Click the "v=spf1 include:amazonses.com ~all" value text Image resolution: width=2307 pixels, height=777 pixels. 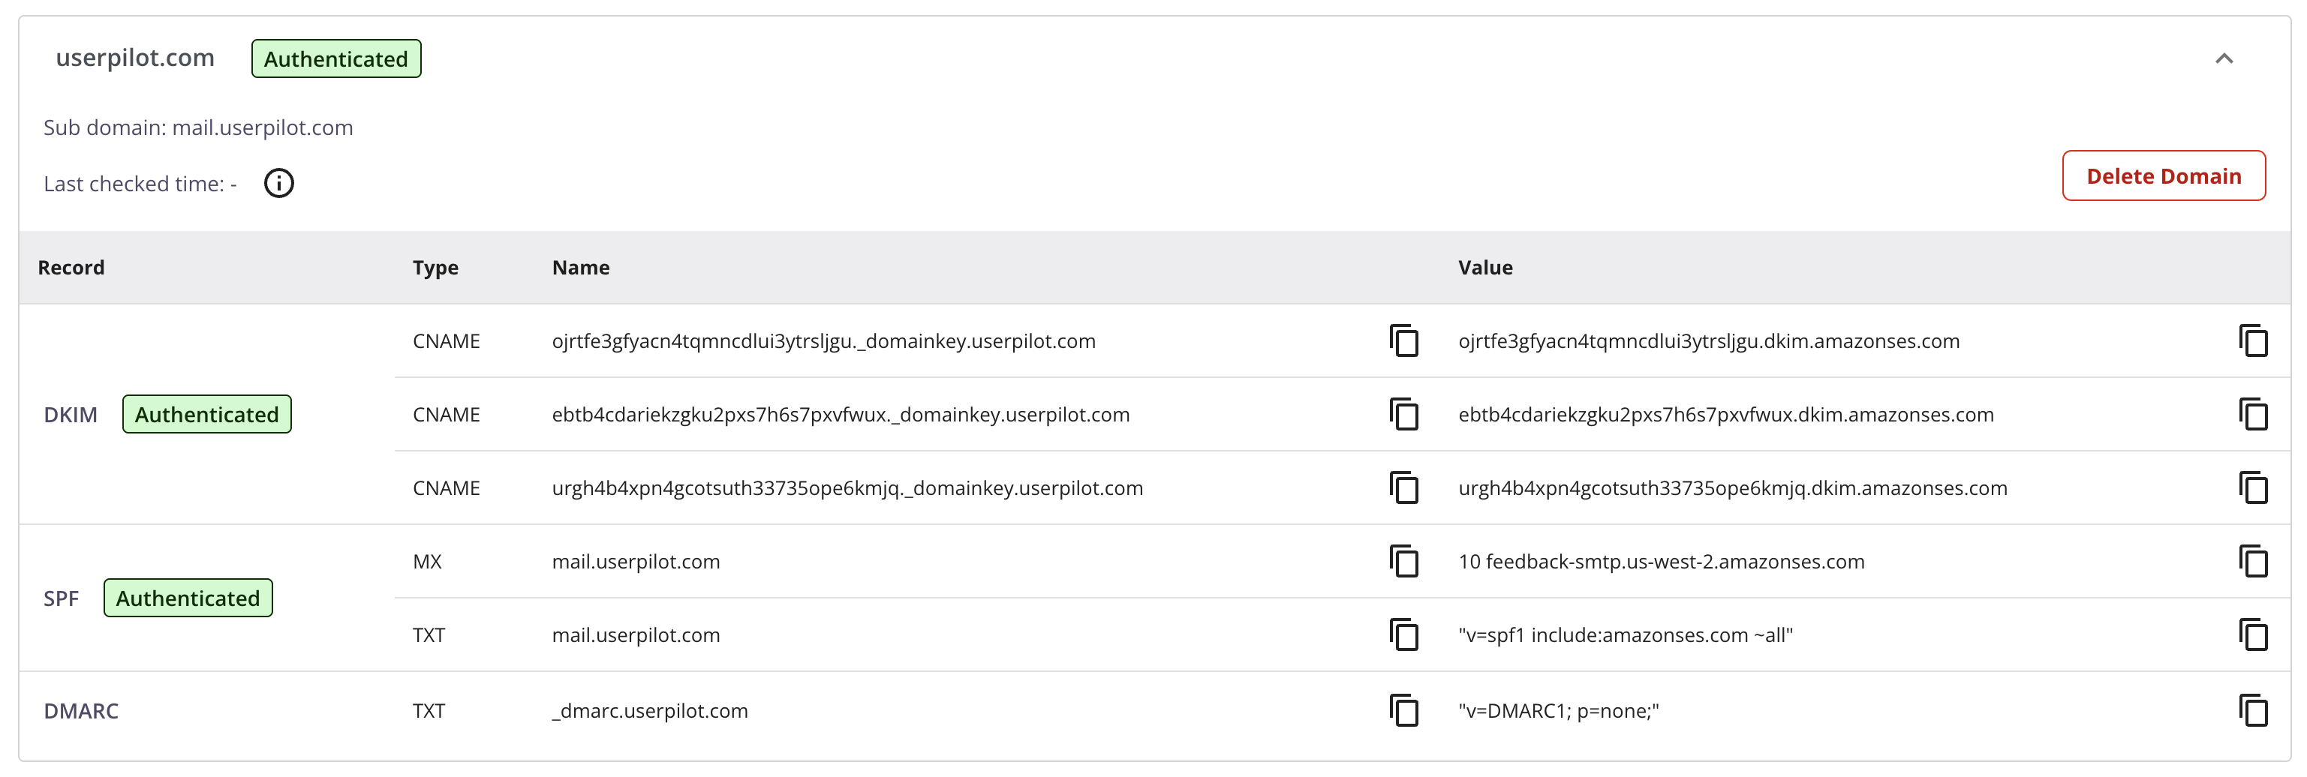coord(1626,634)
